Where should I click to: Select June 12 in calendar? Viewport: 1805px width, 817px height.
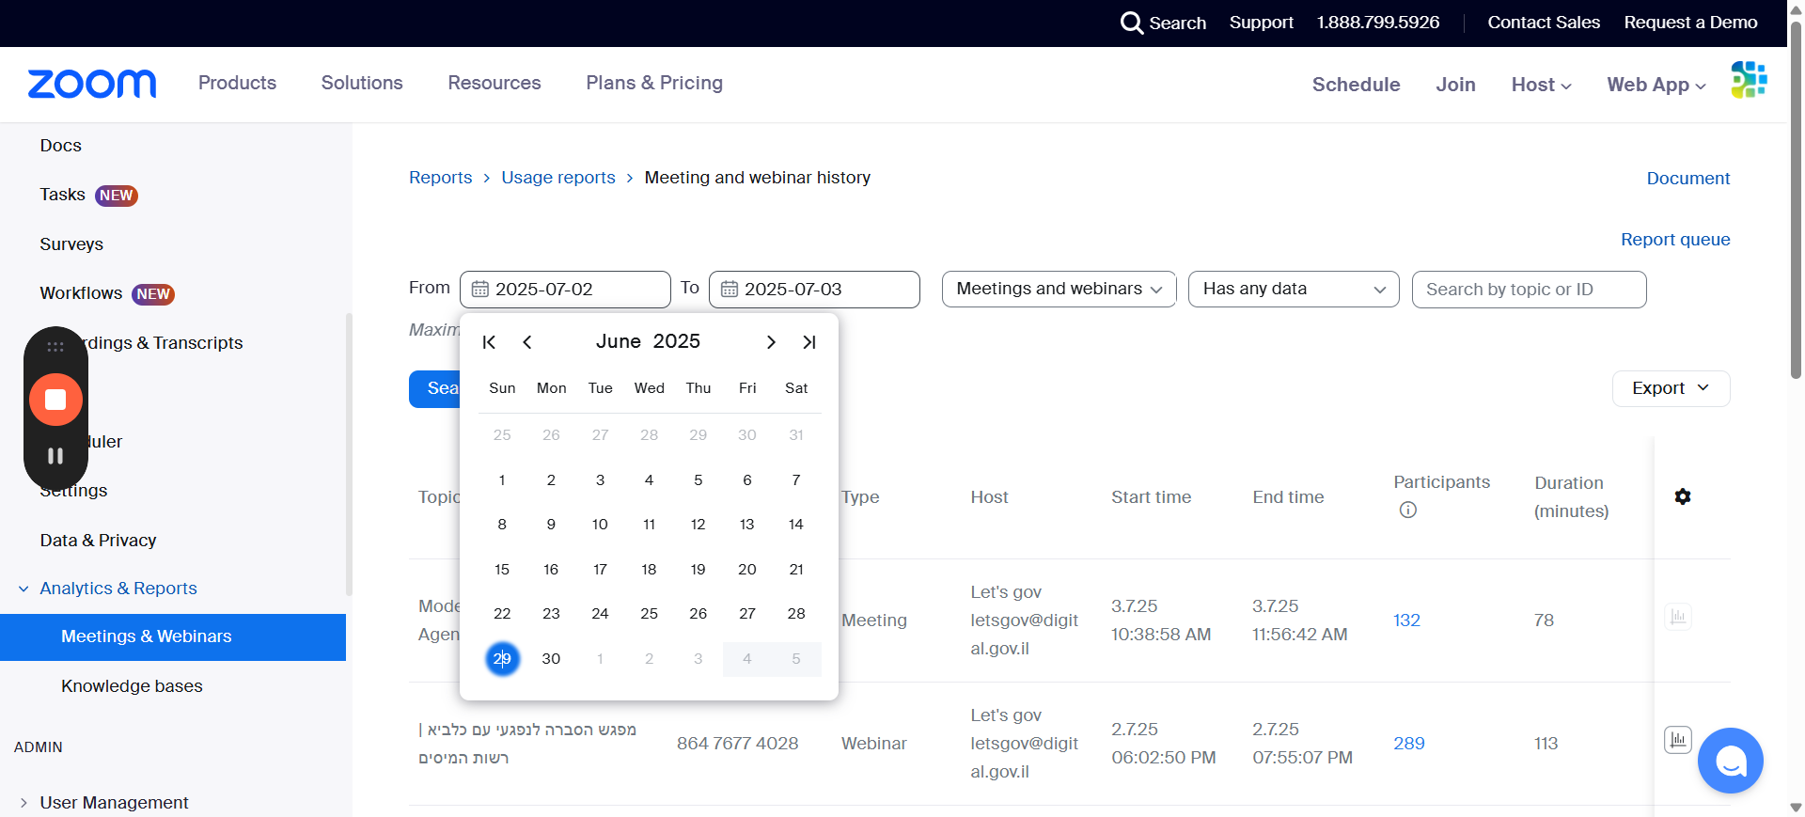698,525
